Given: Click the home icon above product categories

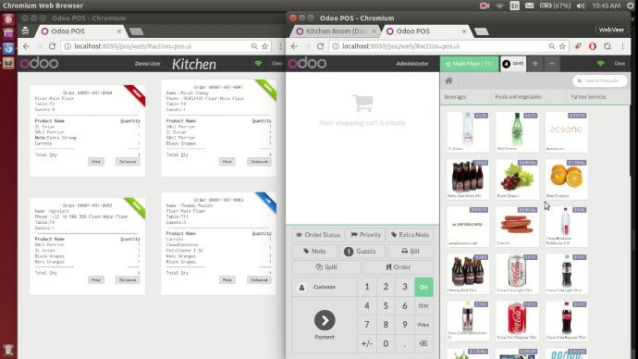Looking at the screenshot, I should [448, 80].
